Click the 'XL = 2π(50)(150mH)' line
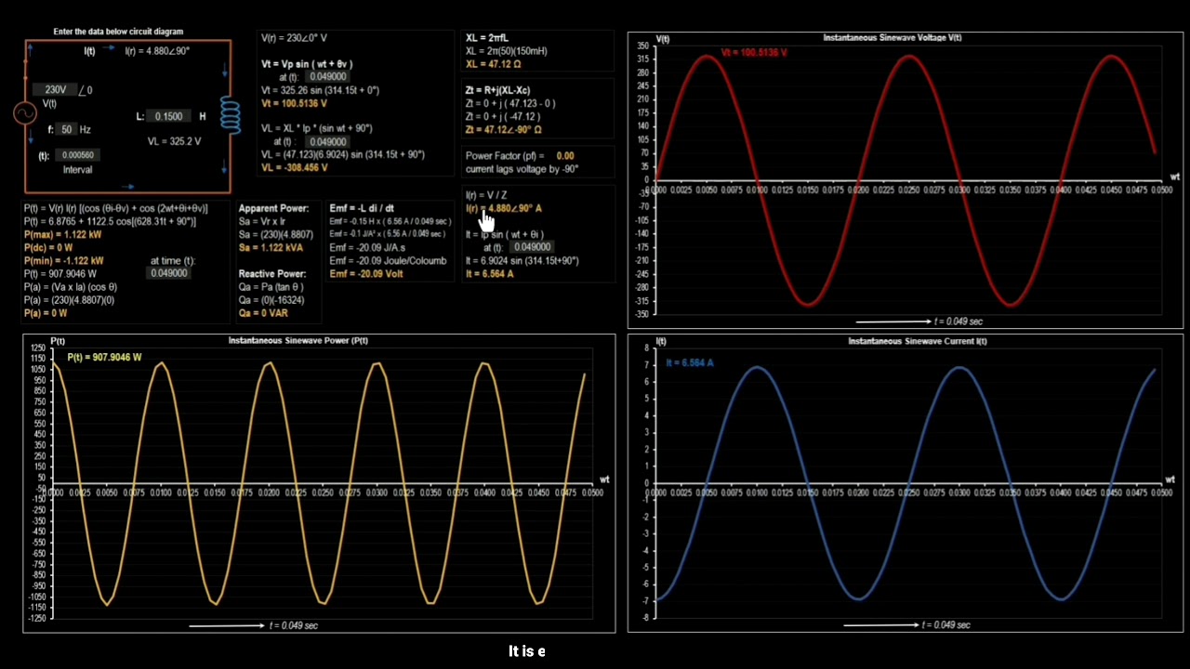The image size is (1190, 669). pos(507,51)
